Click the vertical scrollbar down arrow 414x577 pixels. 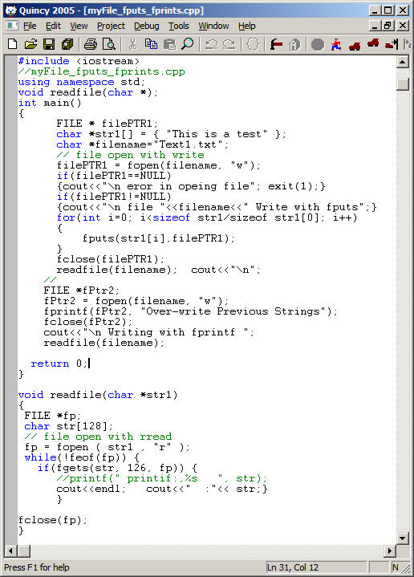click(403, 538)
